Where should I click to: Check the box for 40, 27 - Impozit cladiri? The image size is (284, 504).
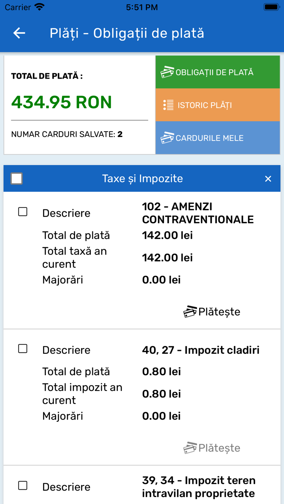(23, 348)
